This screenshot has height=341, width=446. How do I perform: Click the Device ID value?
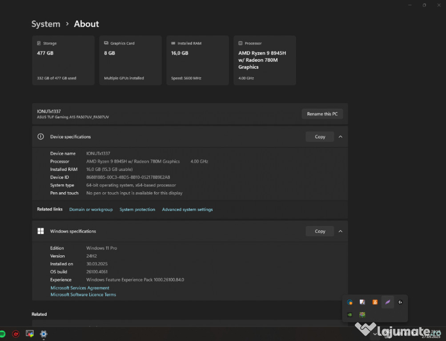[128, 177]
